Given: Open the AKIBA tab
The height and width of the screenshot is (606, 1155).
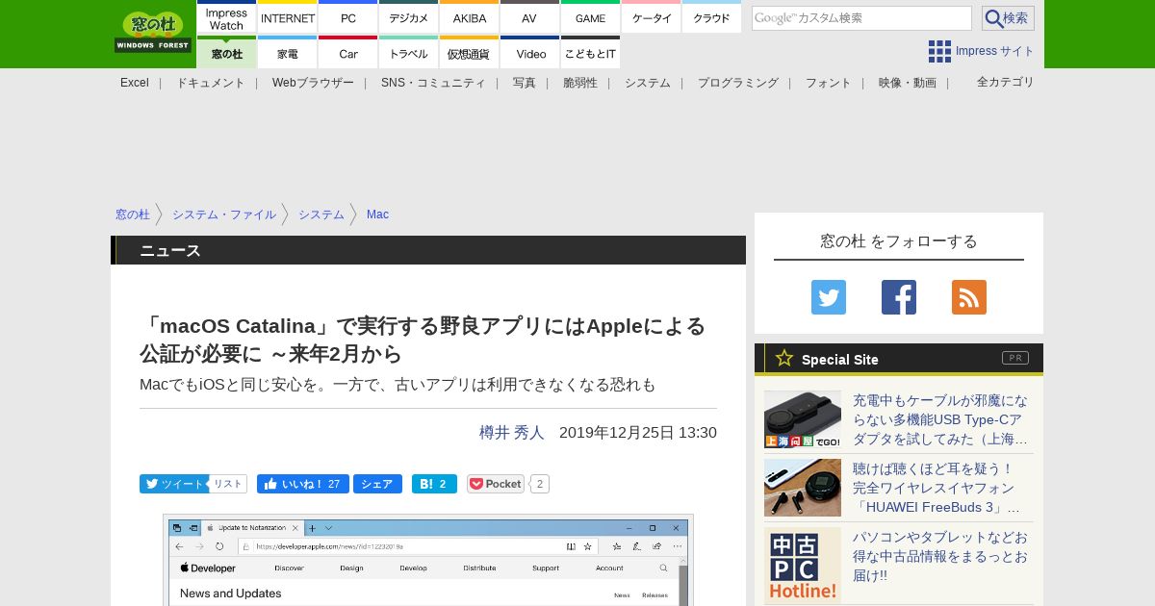Looking at the screenshot, I should click(x=470, y=17).
